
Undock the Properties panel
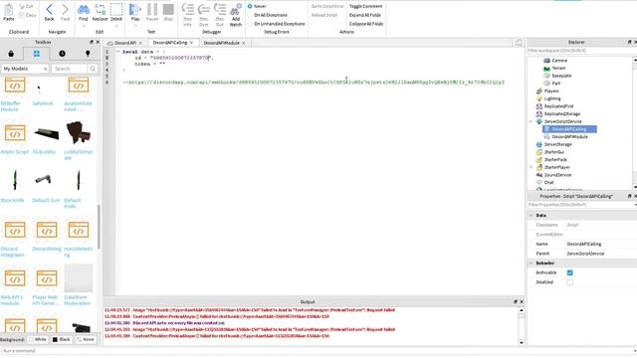[x=629, y=196]
